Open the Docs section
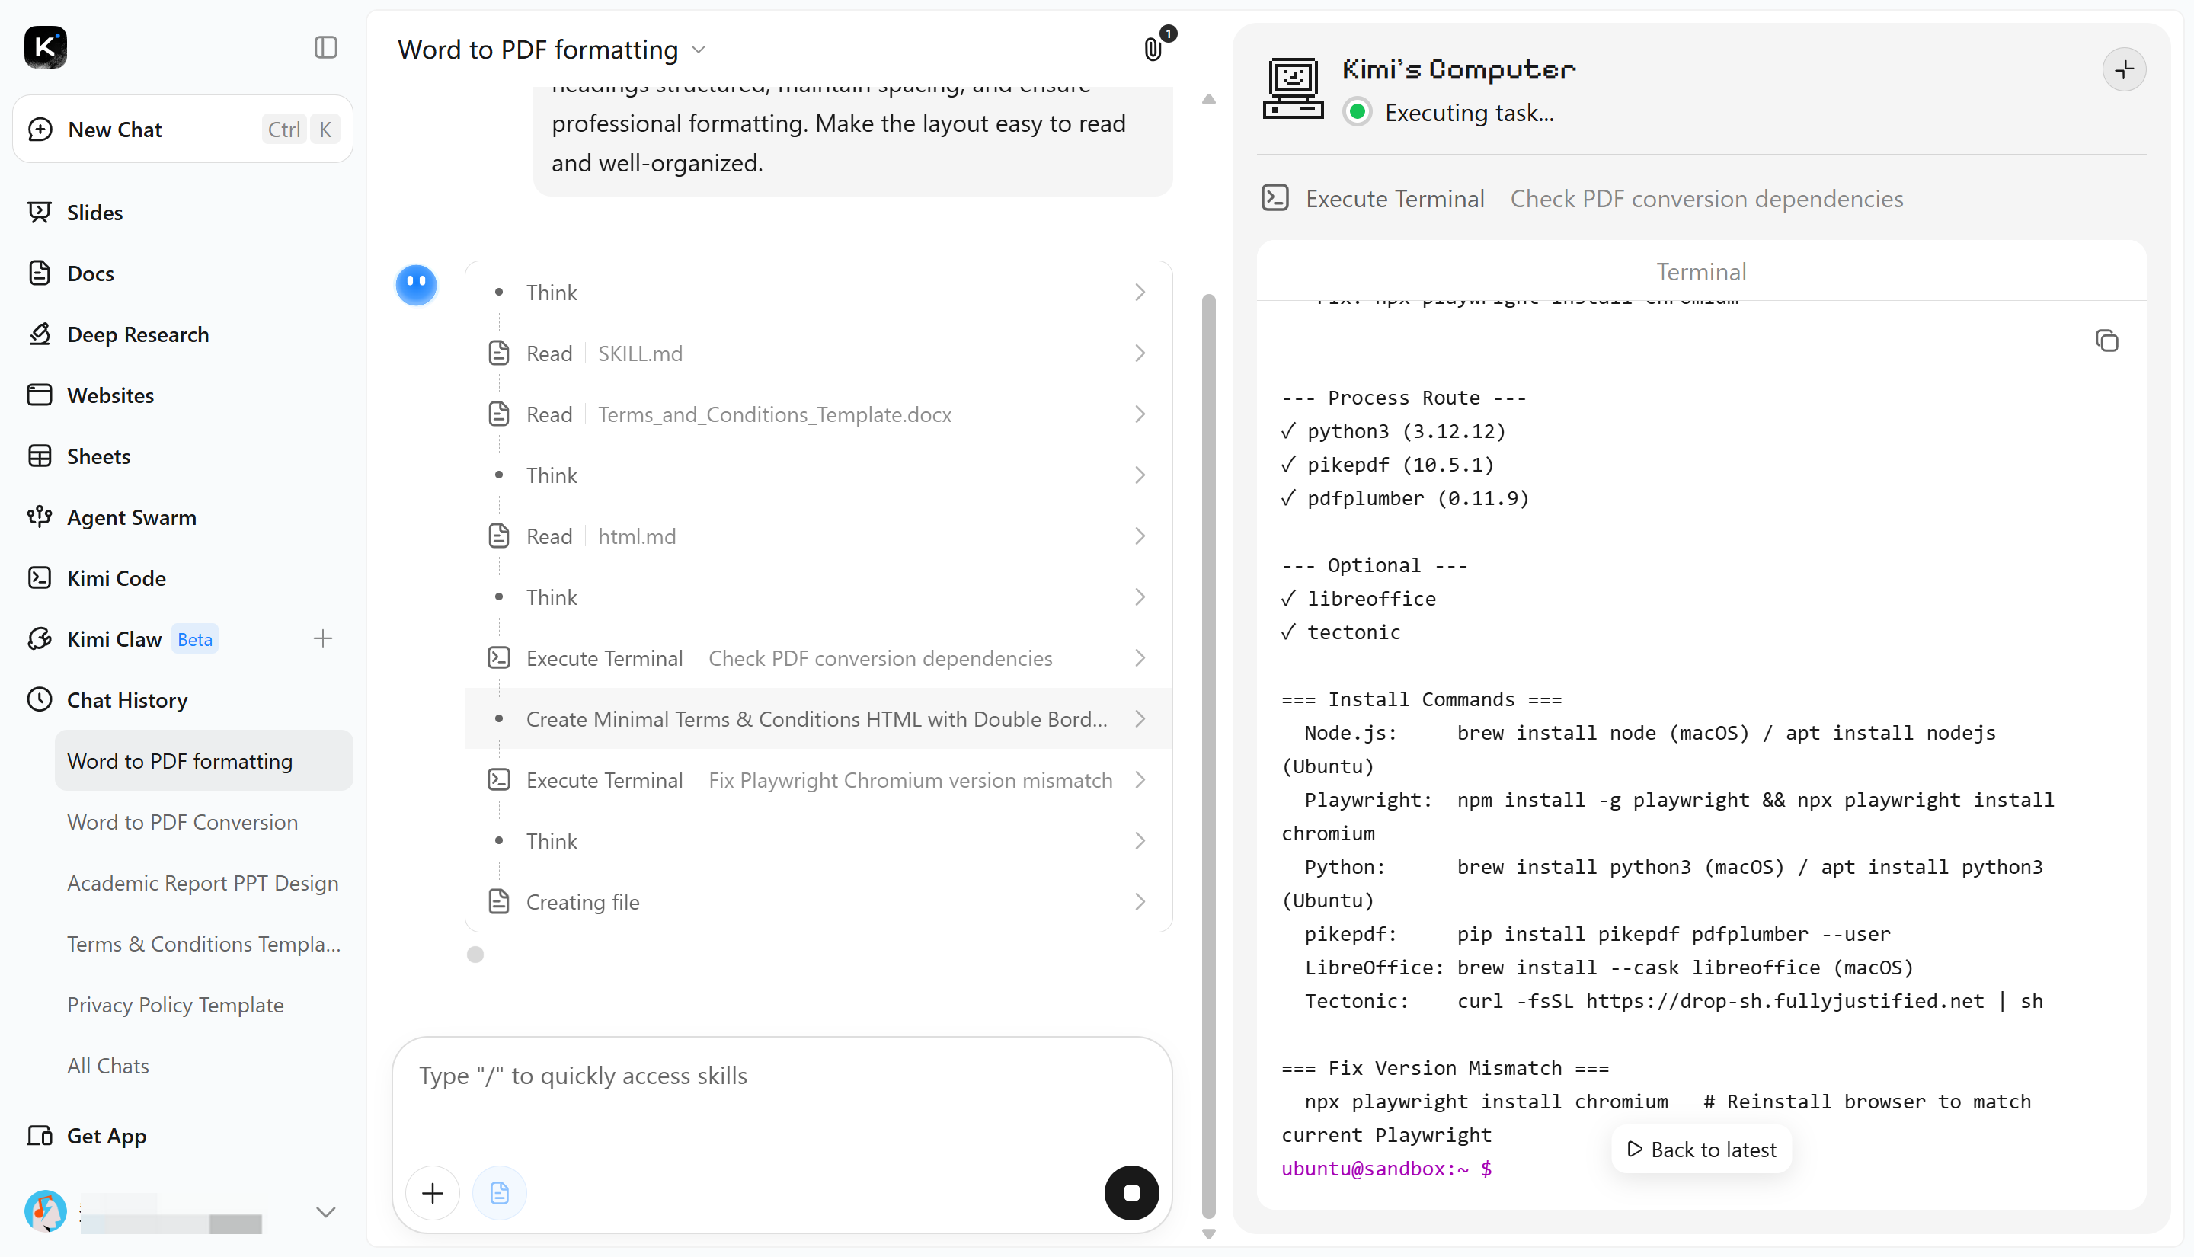The image size is (2194, 1257). pyautogui.click(x=183, y=273)
